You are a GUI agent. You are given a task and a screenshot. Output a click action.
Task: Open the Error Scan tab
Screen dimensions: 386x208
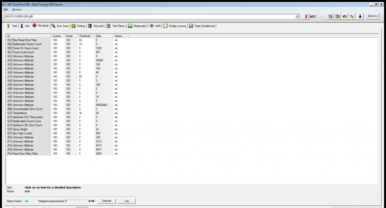point(60,26)
